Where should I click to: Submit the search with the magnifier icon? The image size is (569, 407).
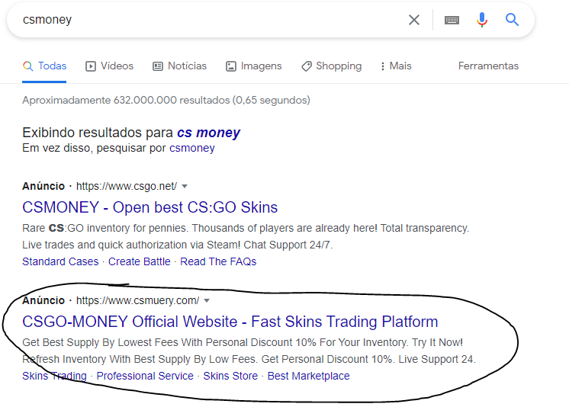[x=512, y=20]
